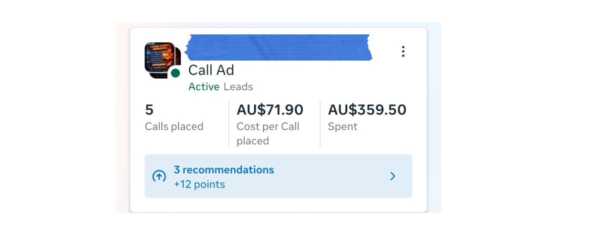This screenshot has height=242, width=605.
Task: Click the Call Ad creative thumbnail
Action: click(161, 58)
